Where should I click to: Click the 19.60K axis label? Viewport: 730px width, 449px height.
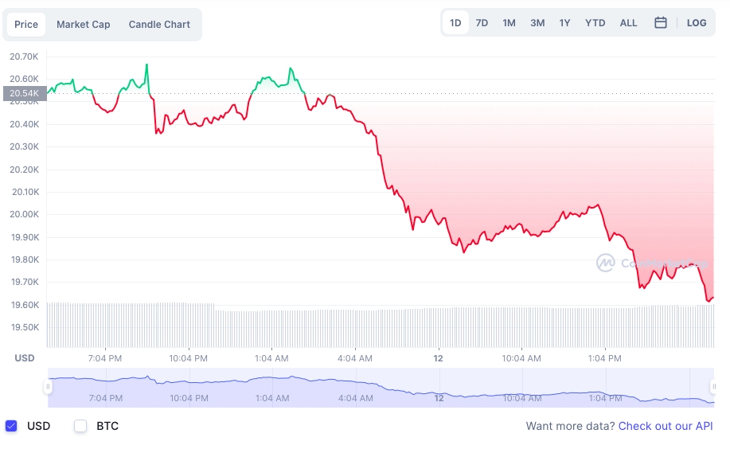pos(25,305)
